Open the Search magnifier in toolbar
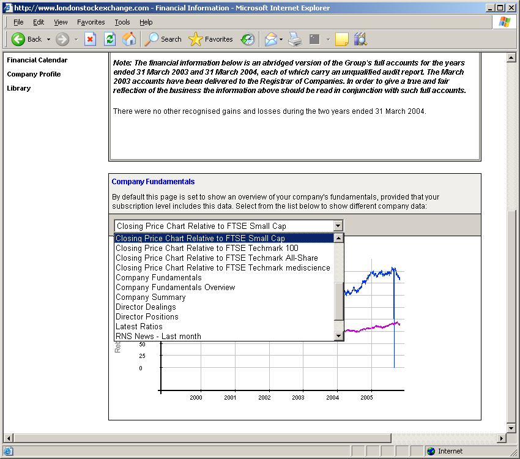The width and height of the screenshot is (520, 459). click(163, 39)
